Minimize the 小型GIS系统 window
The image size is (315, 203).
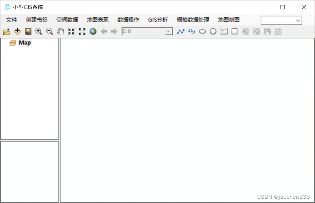(x=262, y=7)
